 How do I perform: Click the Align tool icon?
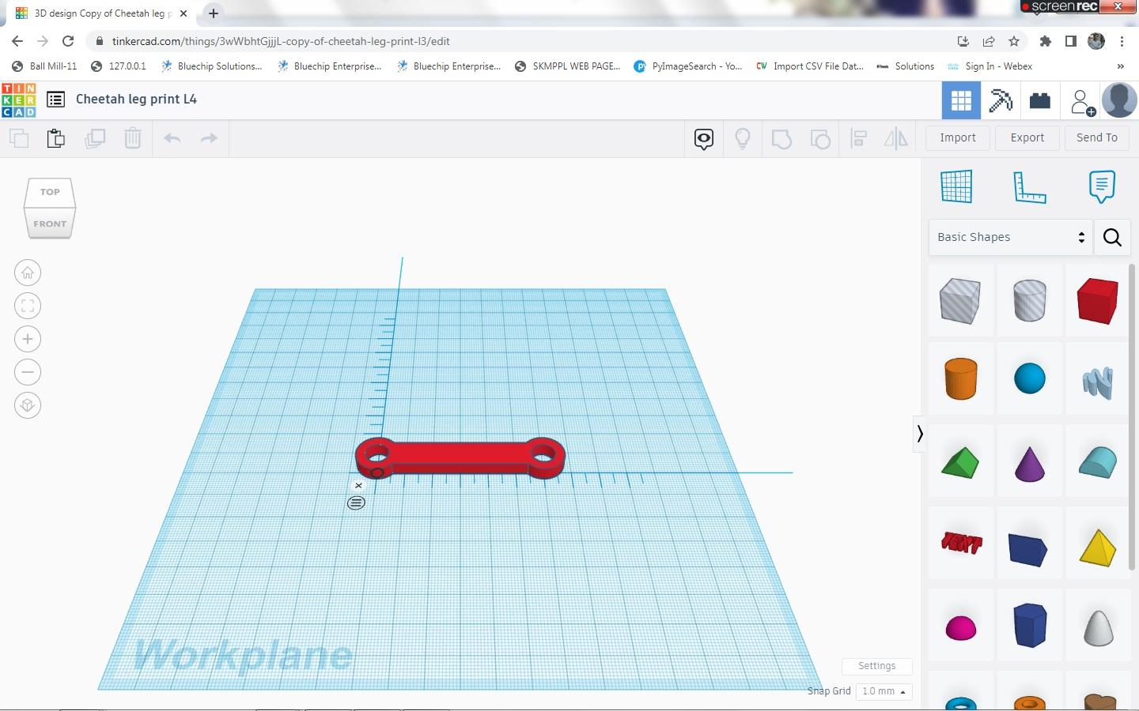point(859,139)
